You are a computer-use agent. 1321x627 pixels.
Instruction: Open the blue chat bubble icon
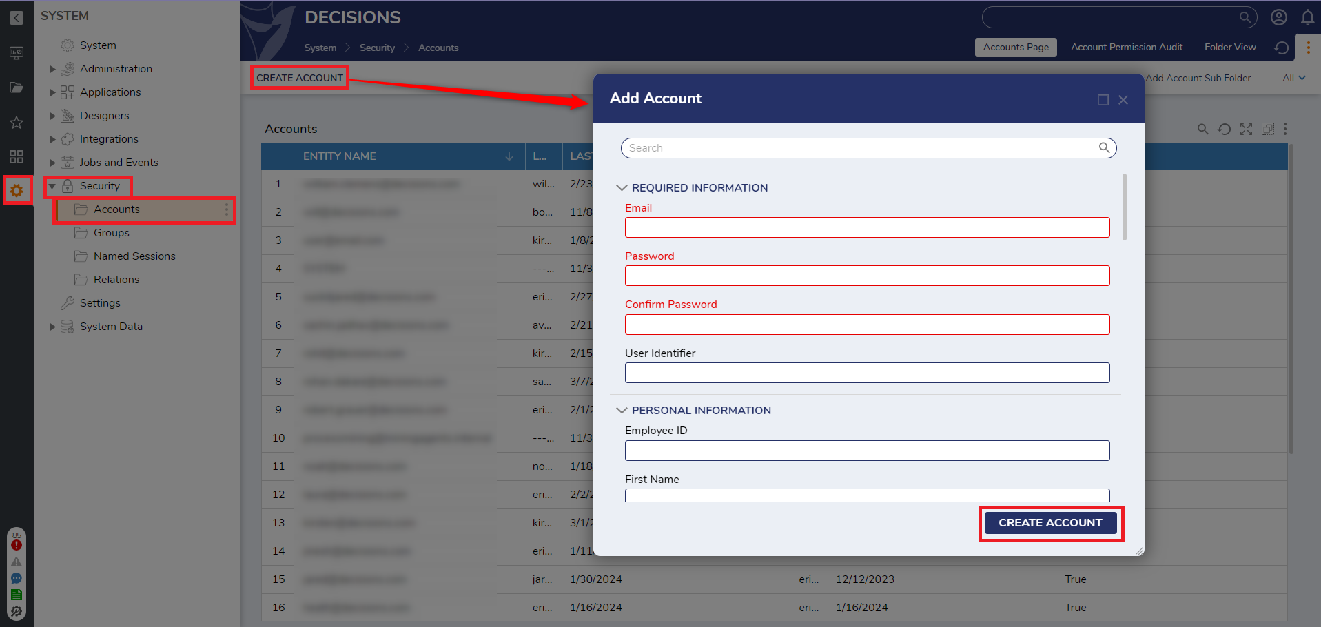click(x=17, y=578)
